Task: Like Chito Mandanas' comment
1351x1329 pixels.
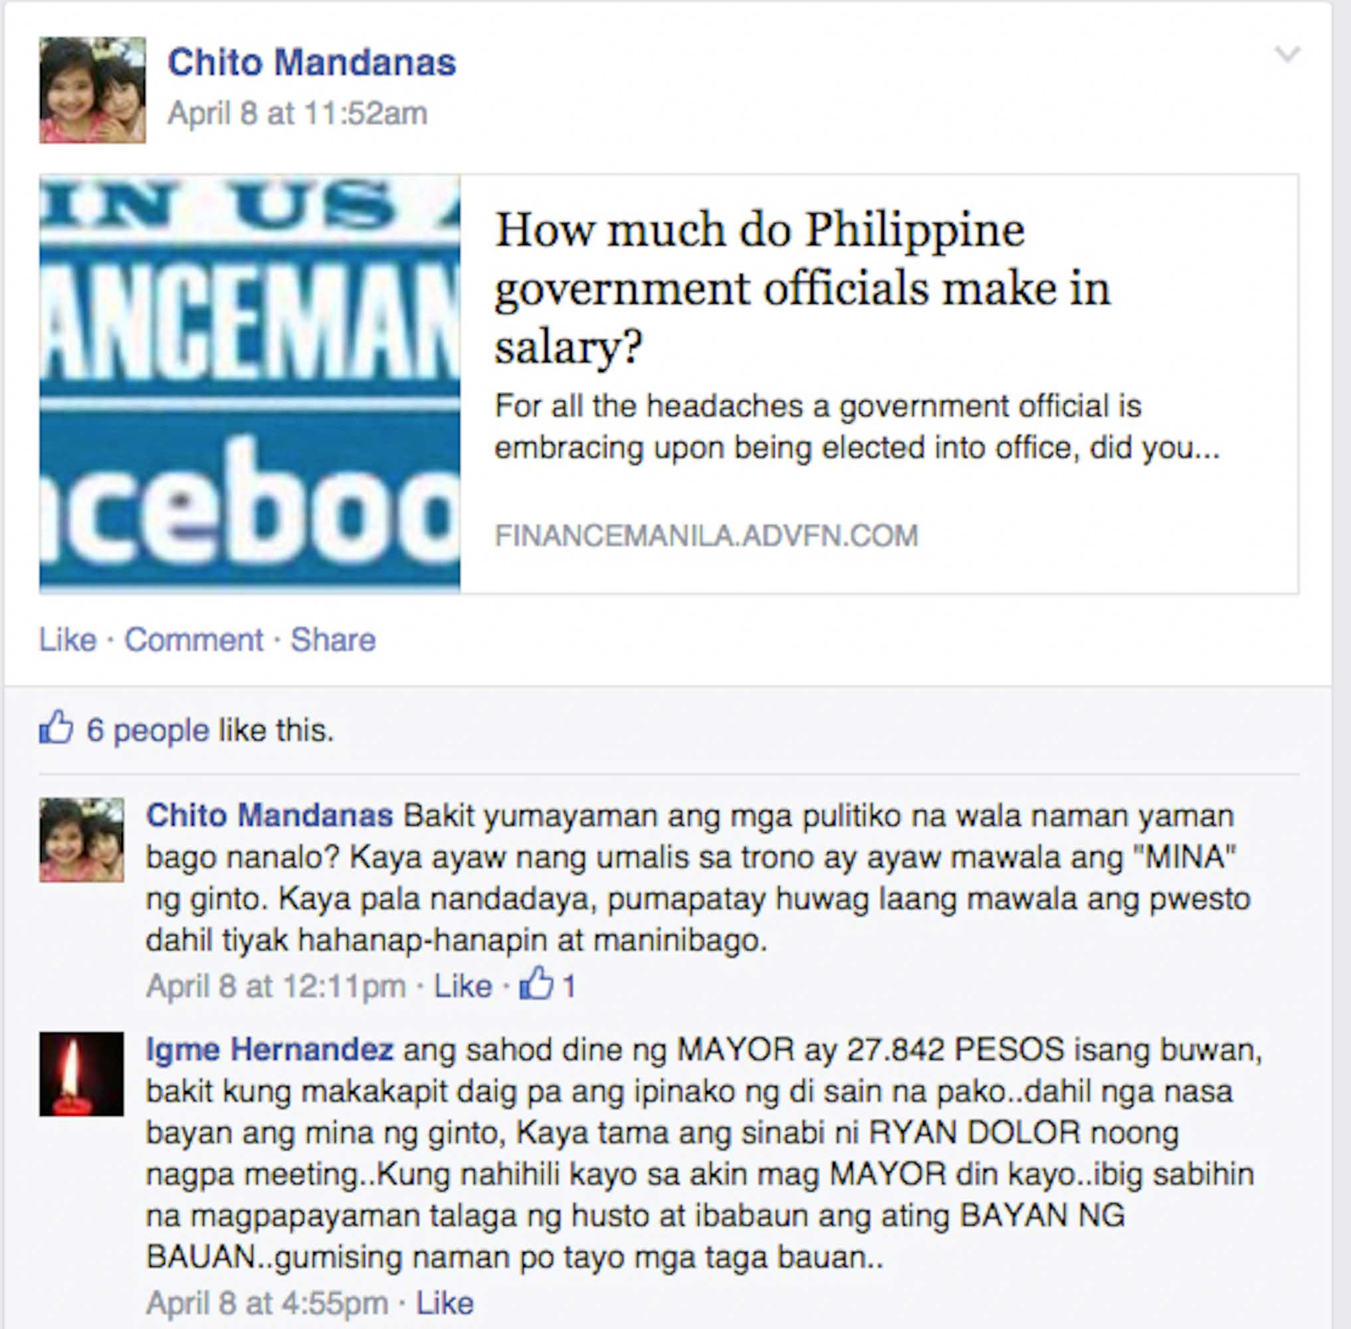Action: 463,985
